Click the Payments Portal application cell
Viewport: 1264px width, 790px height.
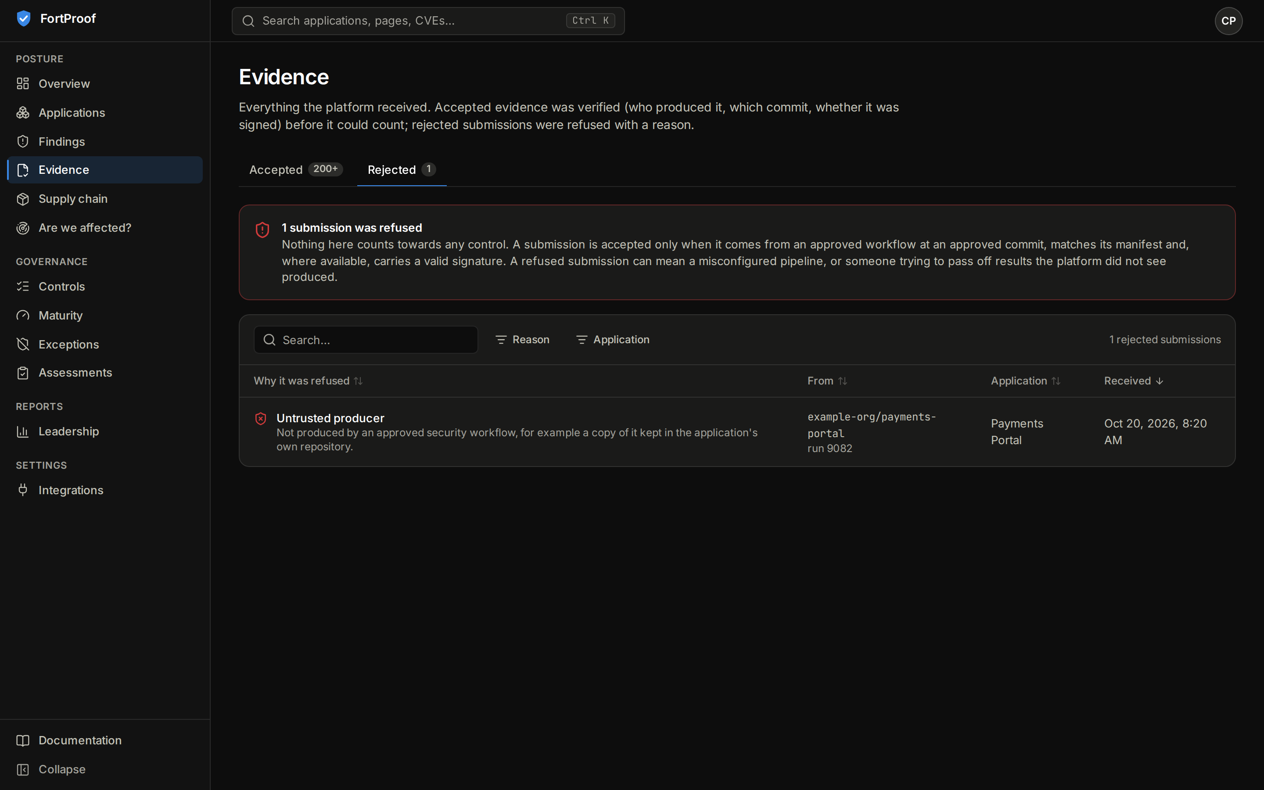tap(1016, 431)
